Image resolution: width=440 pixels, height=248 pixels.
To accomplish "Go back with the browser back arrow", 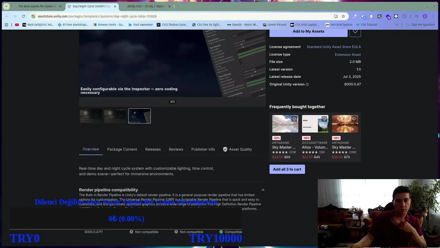I will (7, 16).
